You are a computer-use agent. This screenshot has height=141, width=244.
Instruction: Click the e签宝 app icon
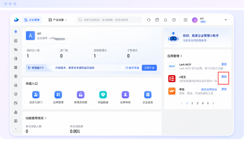click(172, 79)
